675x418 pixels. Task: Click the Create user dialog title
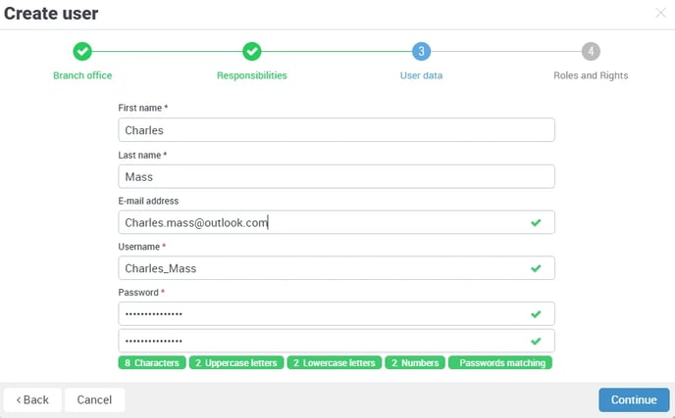pos(51,14)
